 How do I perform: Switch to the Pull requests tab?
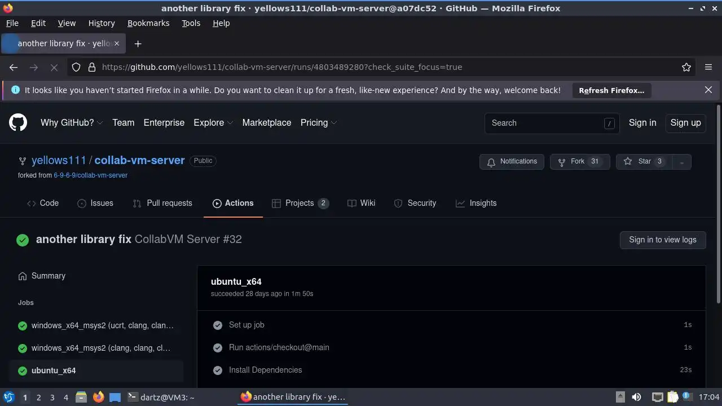(162, 203)
